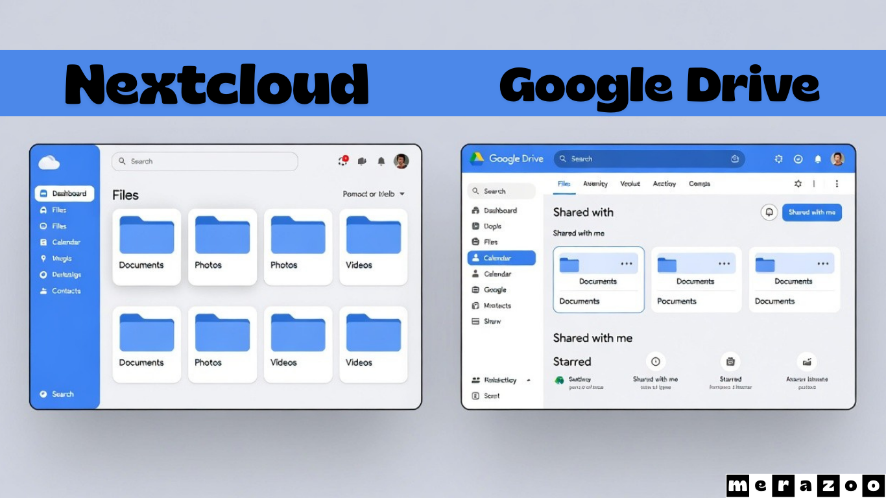Screen dimensions: 886x498
Task: Click the star icon near the Drive tabs
Action: click(798, 184)
